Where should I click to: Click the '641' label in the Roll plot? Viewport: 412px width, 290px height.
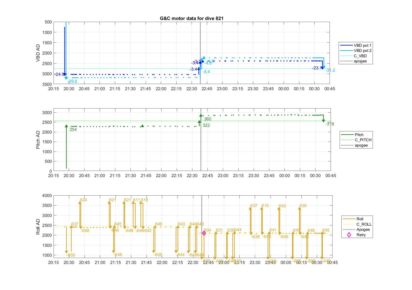pyautogui.click(x=273, y=230)
